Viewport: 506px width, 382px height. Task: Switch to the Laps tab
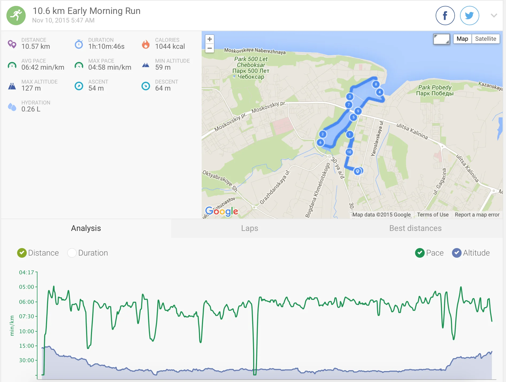click(250, 228)
